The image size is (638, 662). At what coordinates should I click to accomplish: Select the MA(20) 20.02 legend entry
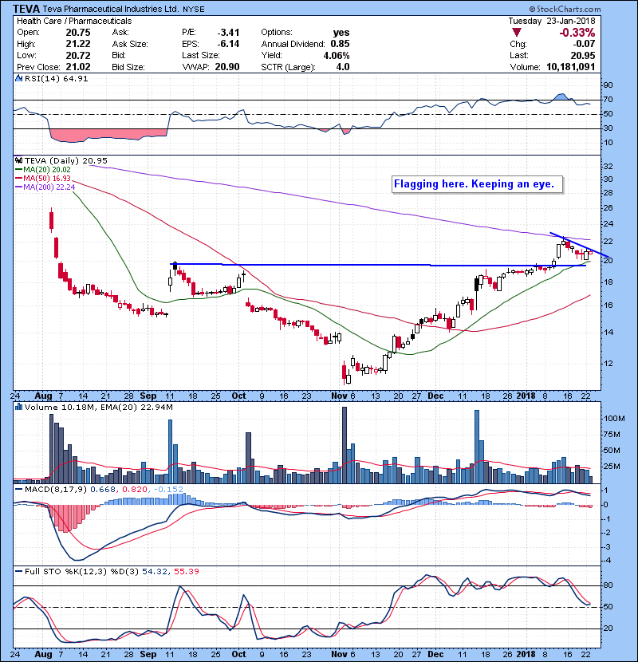(x=42, y=170)
